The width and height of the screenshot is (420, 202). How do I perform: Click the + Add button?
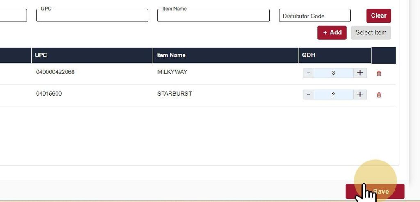point(332,33)
